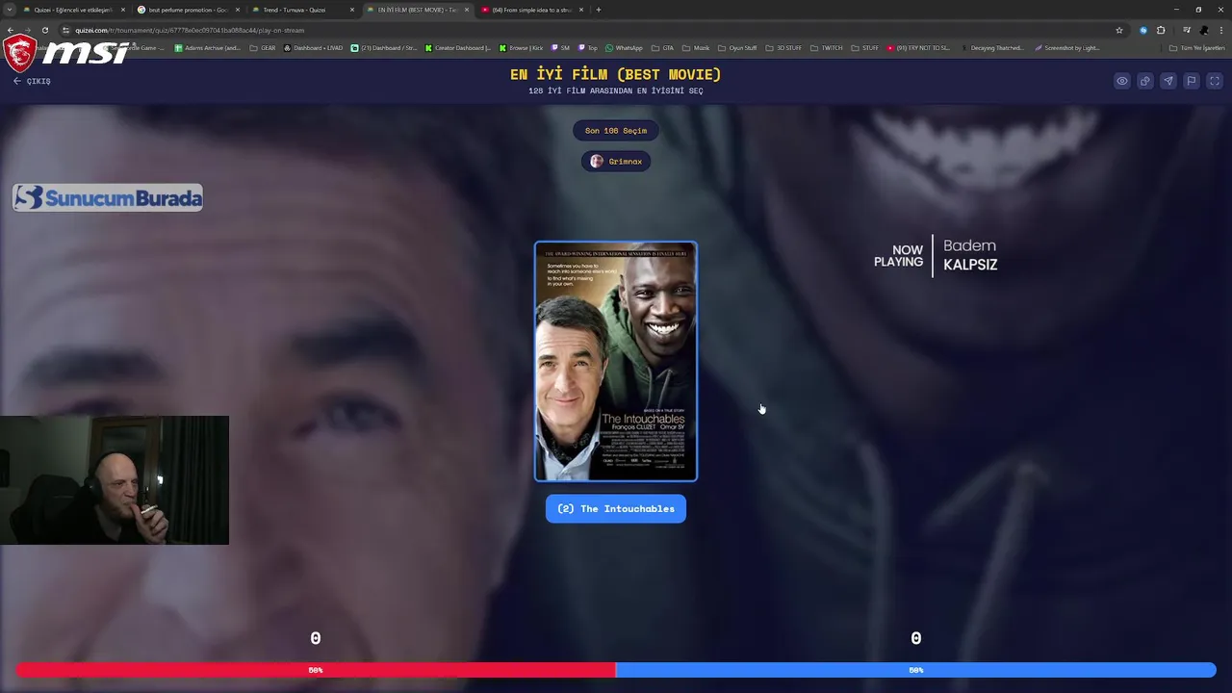Open the GEAR bookmarks folder
The width and height of the screenshot is (1232, 693).
263,47
